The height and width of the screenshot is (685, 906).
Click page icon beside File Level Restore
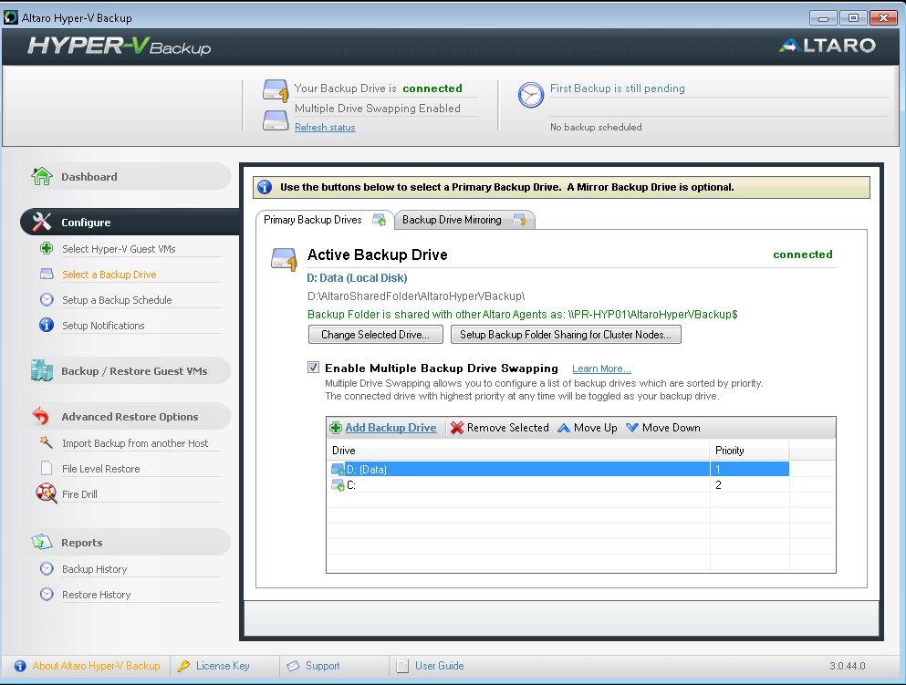click(47, 468)
